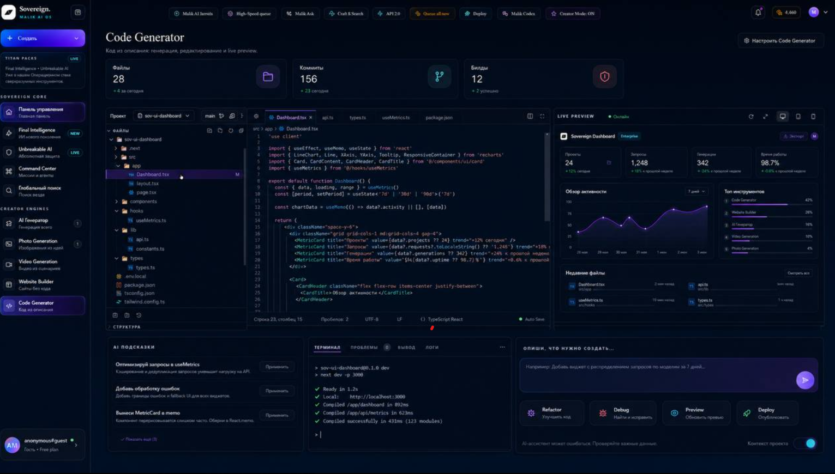Click the Настроить Code Generator button
Image resolution: width=835 pixels, height=474 pixels.
(x=780, y=40)
